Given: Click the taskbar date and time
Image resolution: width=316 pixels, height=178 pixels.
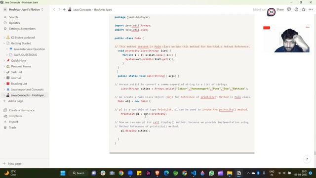Looking at the screenshot, I should (x=301, y=173).
